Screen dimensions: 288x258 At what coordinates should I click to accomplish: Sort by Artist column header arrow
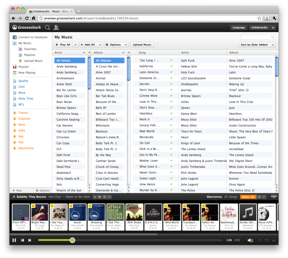point(84,52)
